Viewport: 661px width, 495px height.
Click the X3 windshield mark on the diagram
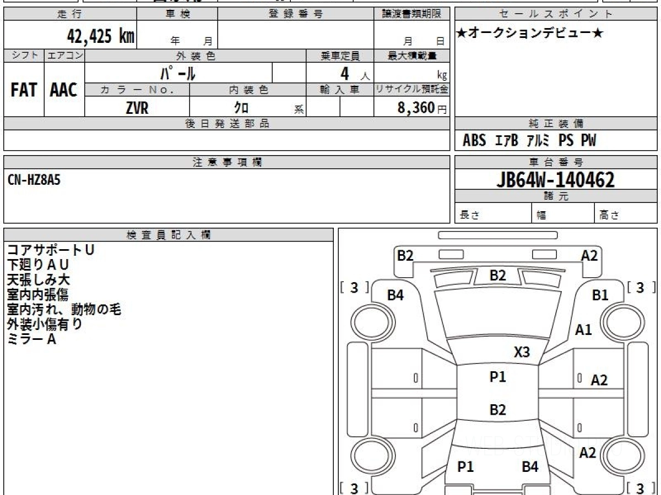[x=522, y=352]
